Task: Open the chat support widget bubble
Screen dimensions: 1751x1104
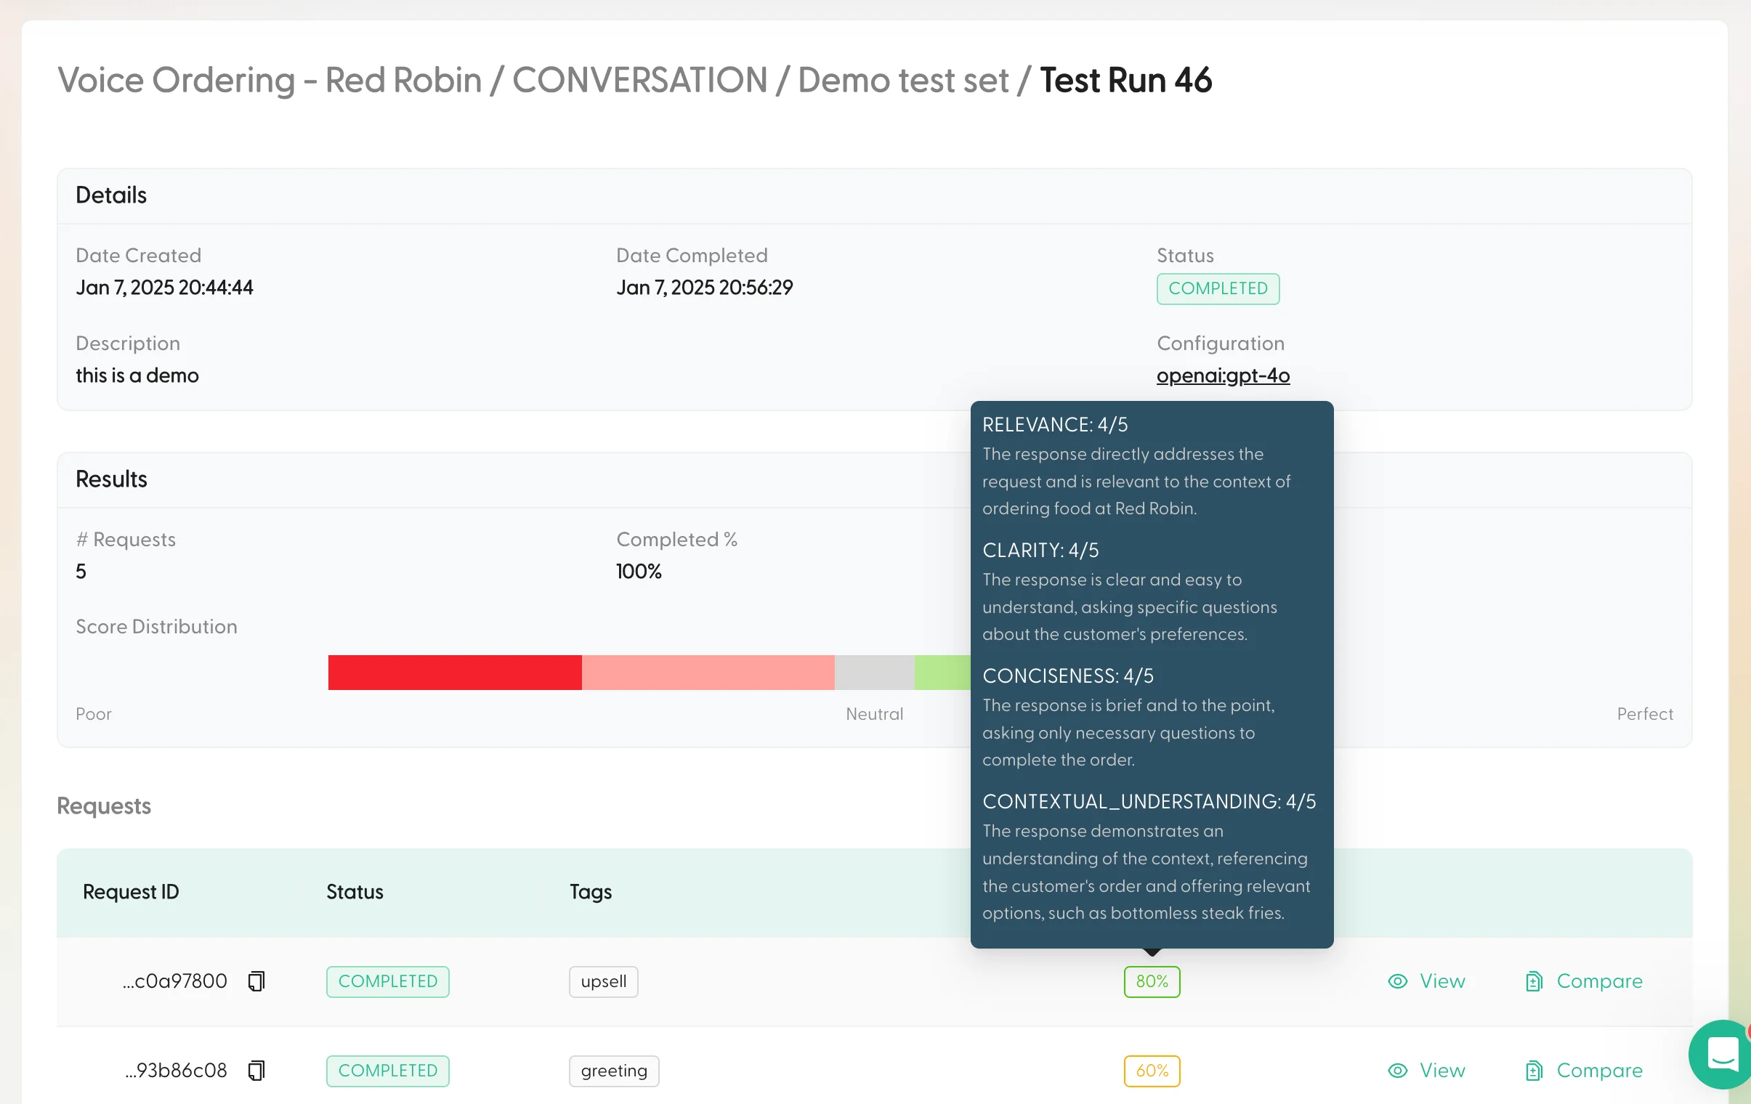Action: click(1720, 1054)
